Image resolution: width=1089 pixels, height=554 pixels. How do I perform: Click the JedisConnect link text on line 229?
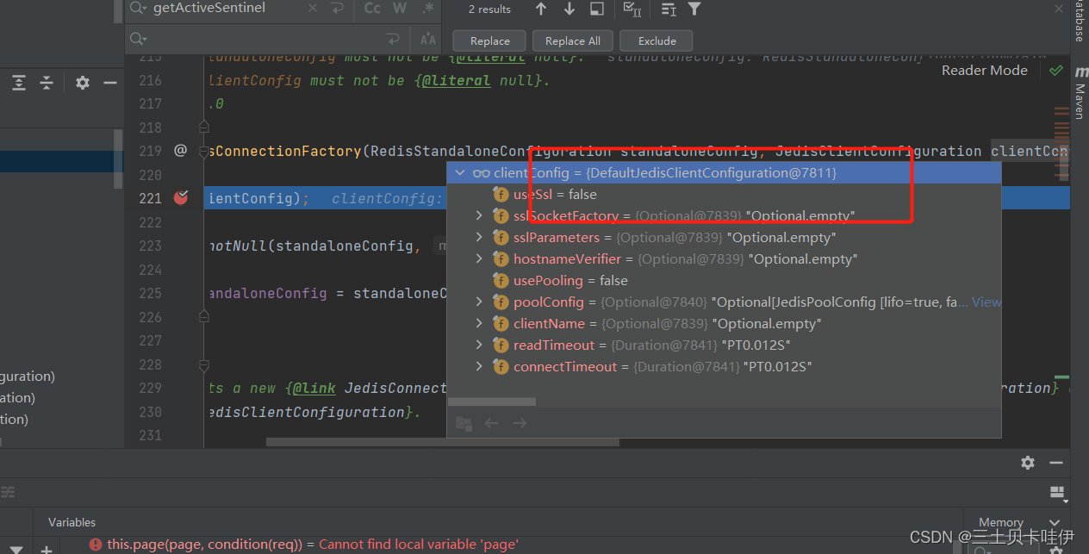[395, 389]
